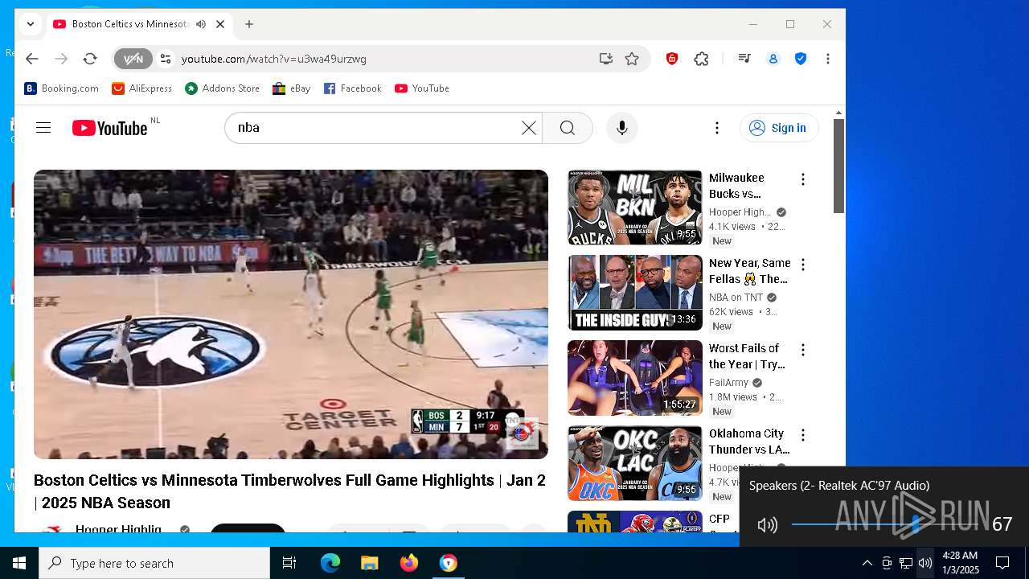Open options menu for Worst Fails video
1029x579 pixels.
click(802, 350)
